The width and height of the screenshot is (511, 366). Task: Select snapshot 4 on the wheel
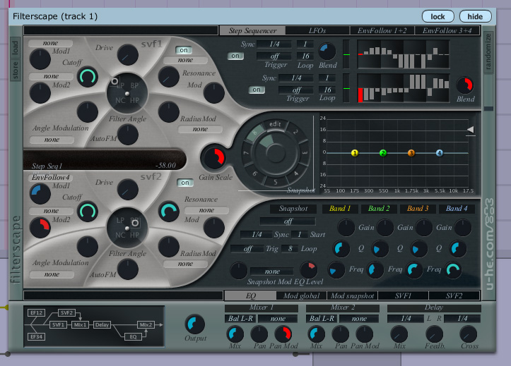coord(295,173)
